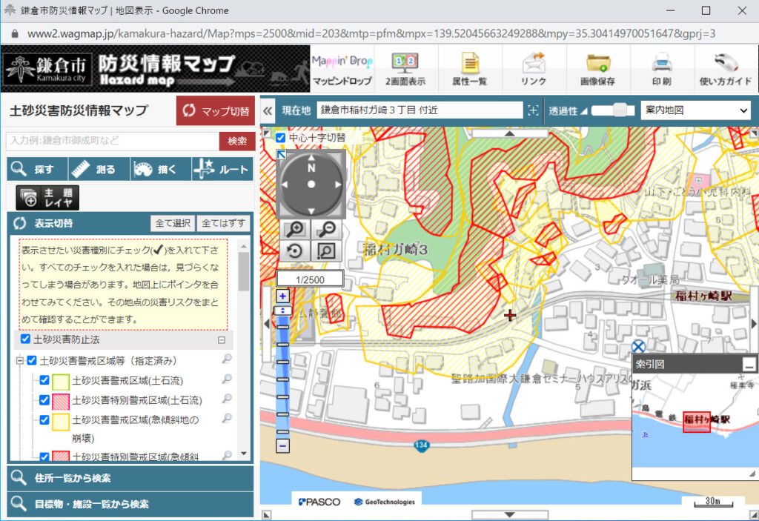Uncheck 土砂災害警戒区域(土石流) layer checkbox
Screen dimensions: 759x521
coord(44,381)
